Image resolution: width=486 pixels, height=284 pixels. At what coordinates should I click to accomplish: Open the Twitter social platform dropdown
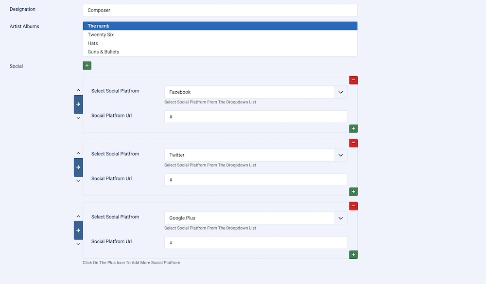pos(256,155)
